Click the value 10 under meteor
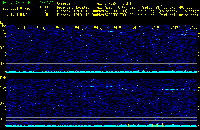 pyautogui.click(x=46, y=15)
